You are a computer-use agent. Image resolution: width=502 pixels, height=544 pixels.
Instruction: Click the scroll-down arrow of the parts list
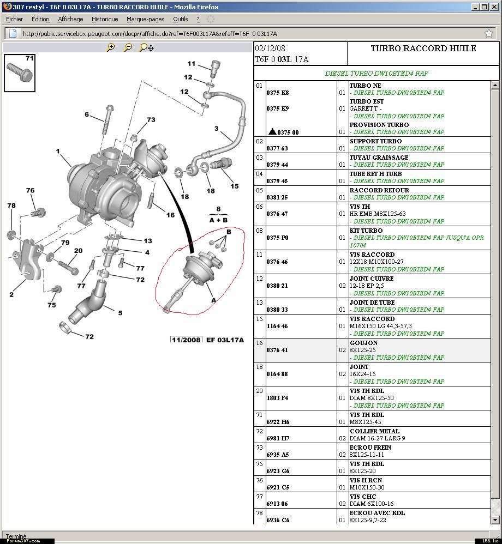(x=495, y=519)
